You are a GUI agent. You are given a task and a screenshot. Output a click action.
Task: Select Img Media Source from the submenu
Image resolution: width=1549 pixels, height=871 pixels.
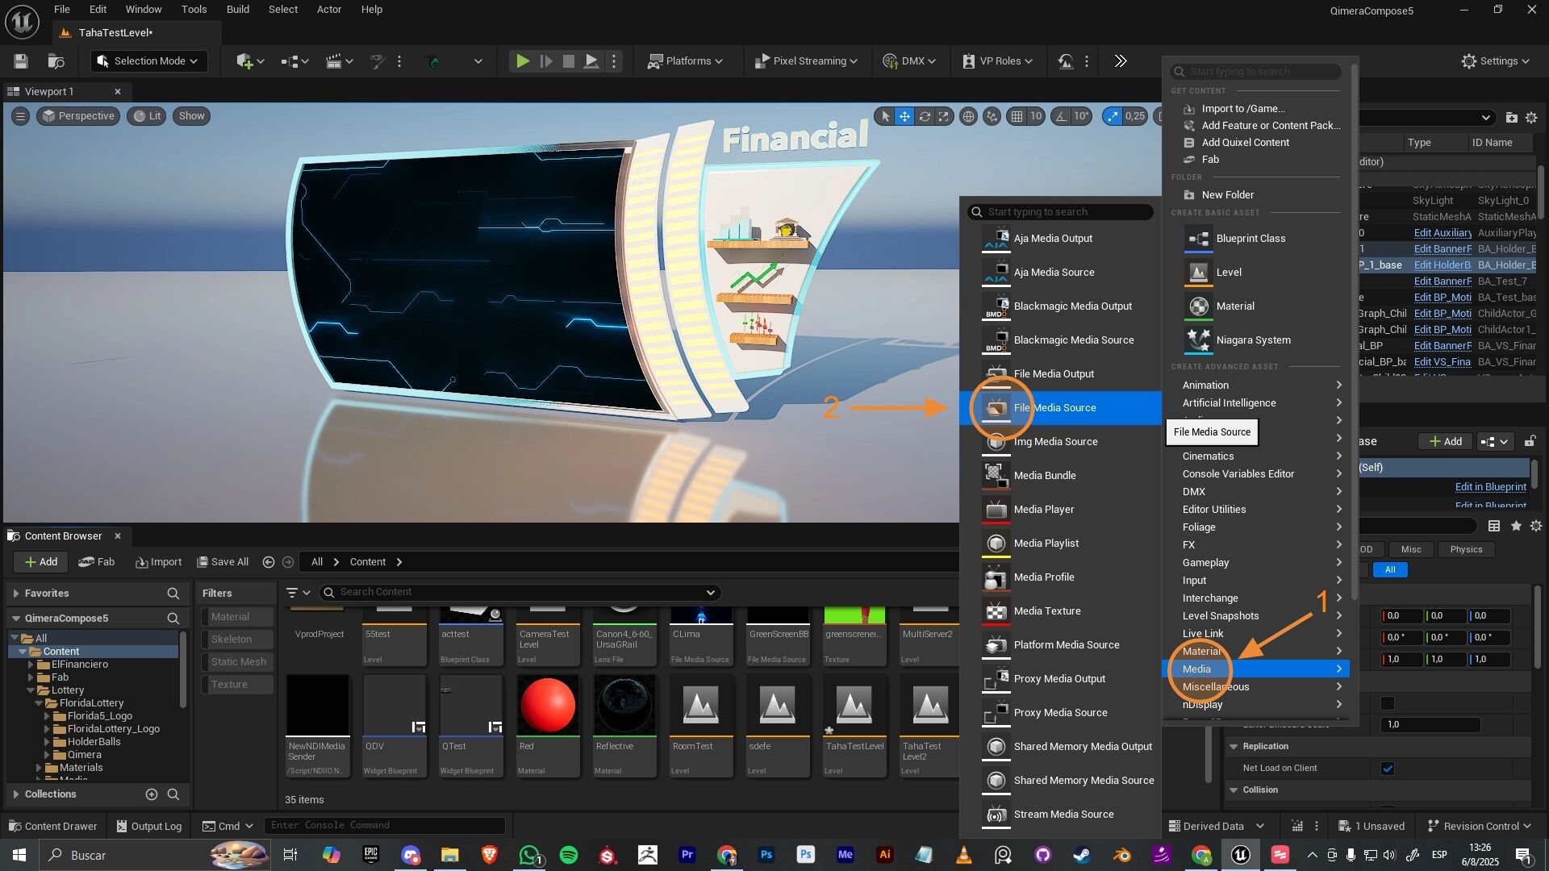[x=1055, y=442]
